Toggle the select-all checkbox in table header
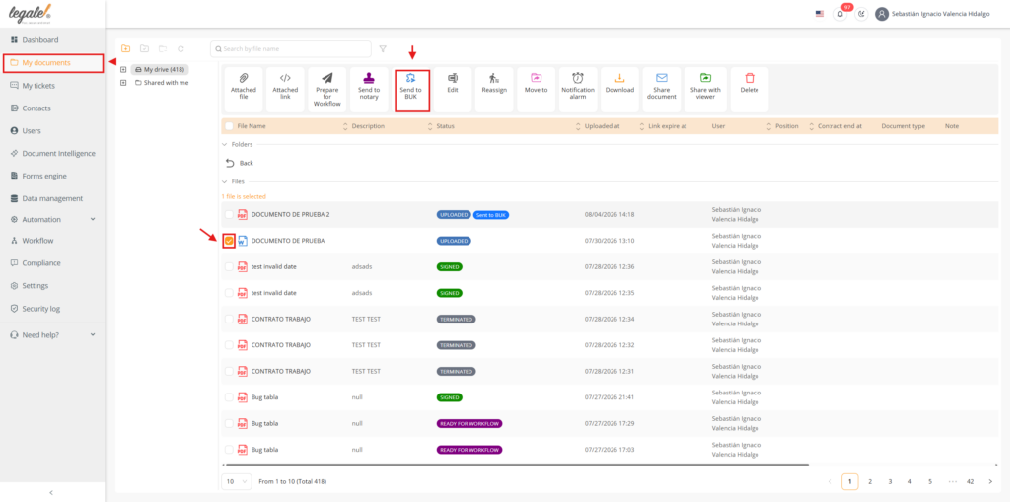The height and width of the screenshot is (502, 1010). point(229,126)
